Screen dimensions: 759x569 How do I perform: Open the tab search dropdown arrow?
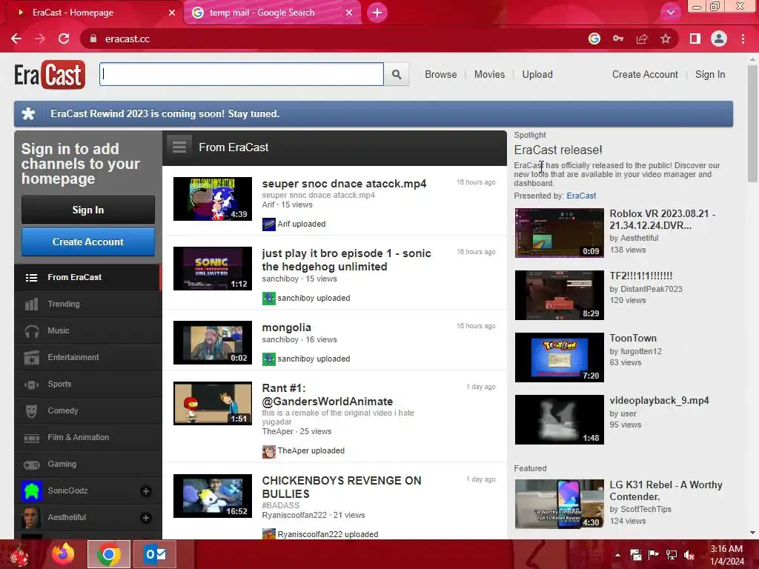(670, 13)
